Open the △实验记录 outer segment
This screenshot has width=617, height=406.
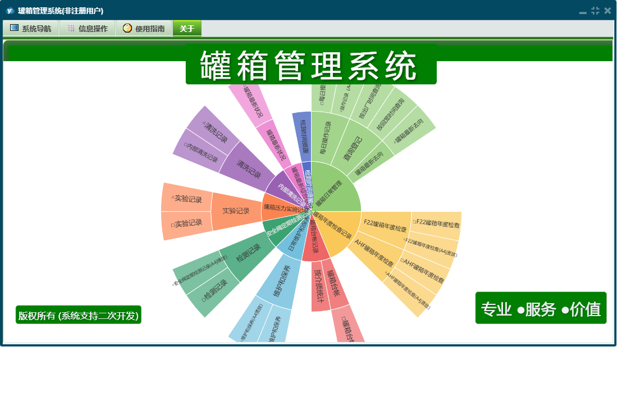[187, 198]
